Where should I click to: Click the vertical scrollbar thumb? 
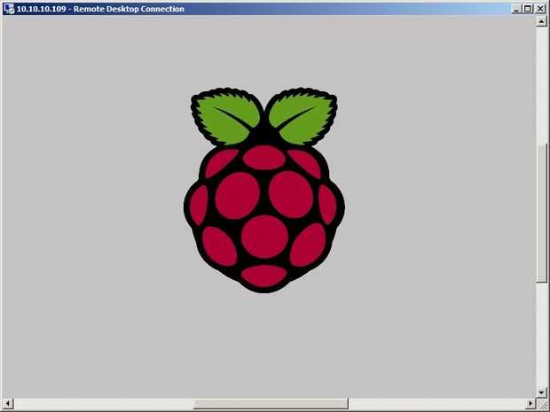coord(542,213)
